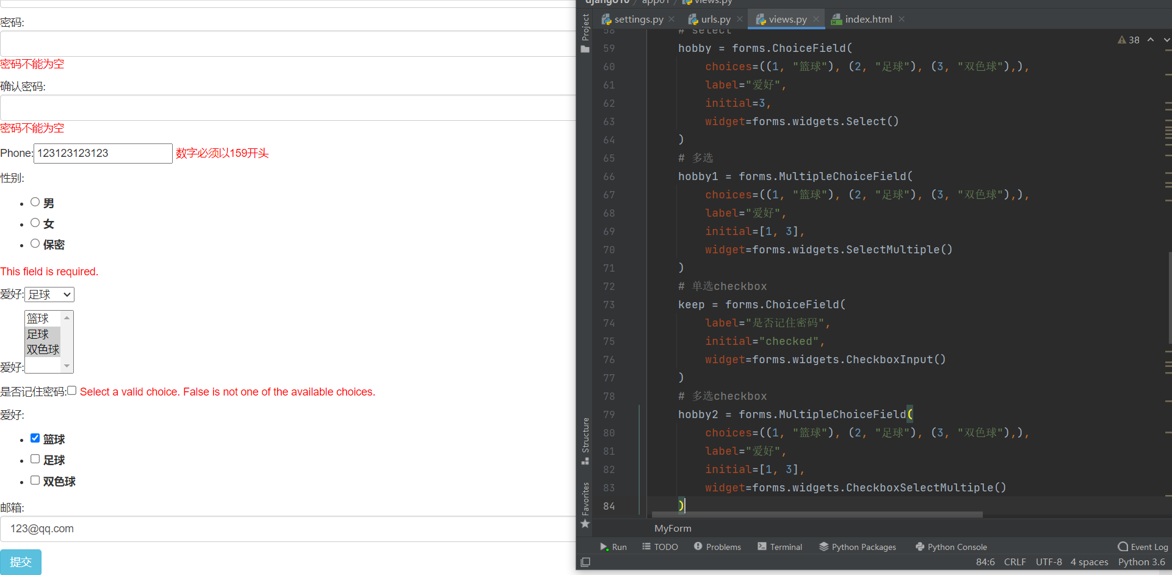Open the Structure tool window

click(585, 441)
